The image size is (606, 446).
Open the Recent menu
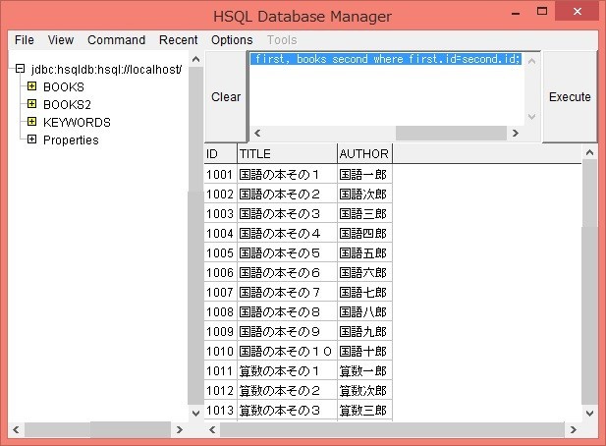178,40
